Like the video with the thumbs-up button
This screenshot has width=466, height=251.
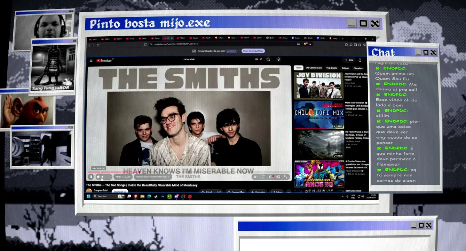(207, 192)
